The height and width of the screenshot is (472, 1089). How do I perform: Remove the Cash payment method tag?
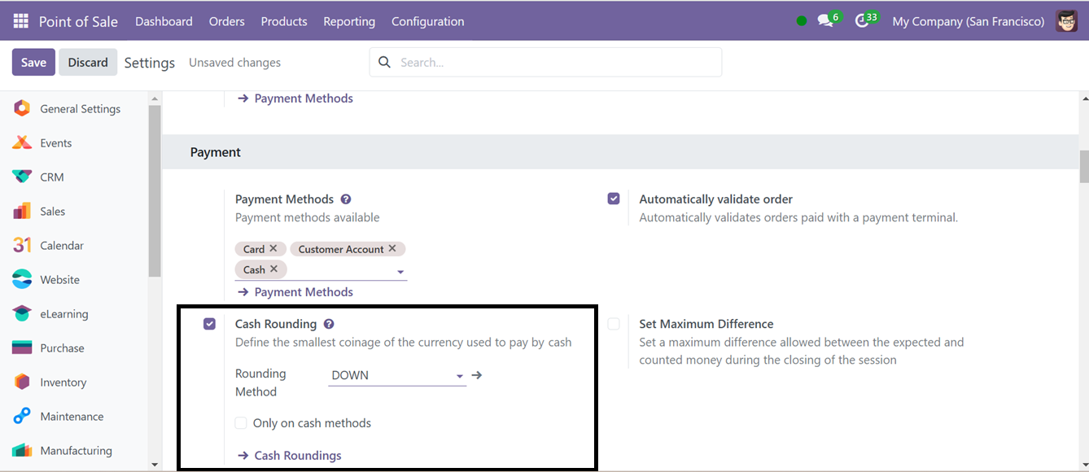click(274, 269)
